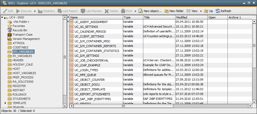Image resolution: width=257 pixels, height=114 pixels.
Task: Create a New object from toolbar
Action: tap(150, 11)
